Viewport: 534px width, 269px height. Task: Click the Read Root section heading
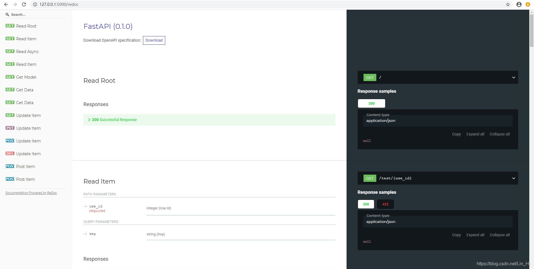coord(99,81)
